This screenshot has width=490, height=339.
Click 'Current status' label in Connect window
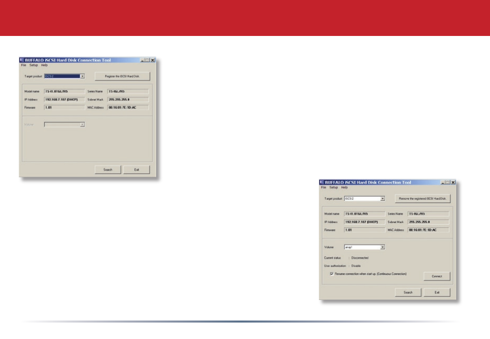coord(332,258)
